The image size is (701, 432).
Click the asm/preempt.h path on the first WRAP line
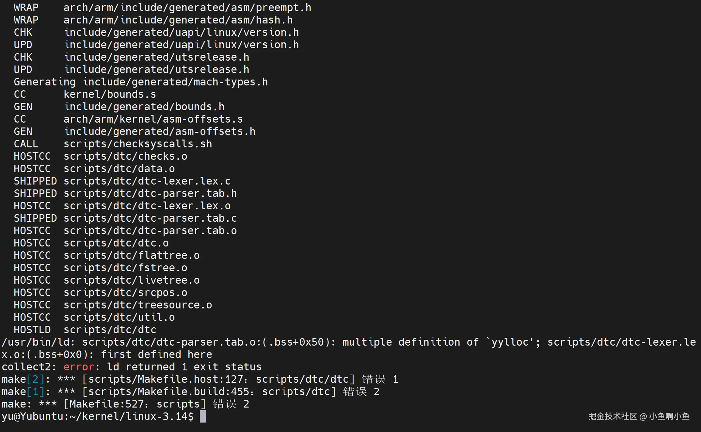coord(187,7)
